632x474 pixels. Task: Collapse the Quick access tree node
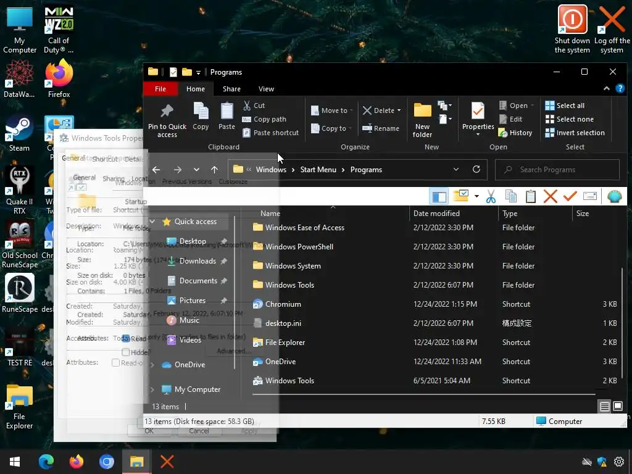tap(152, 222)
